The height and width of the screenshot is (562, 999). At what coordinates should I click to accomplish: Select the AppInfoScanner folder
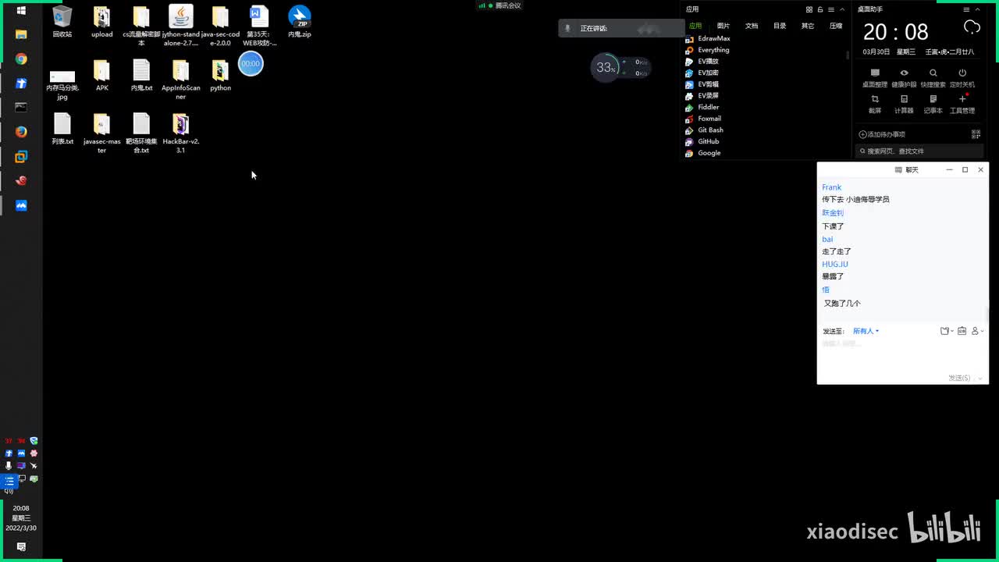(181, 80)
